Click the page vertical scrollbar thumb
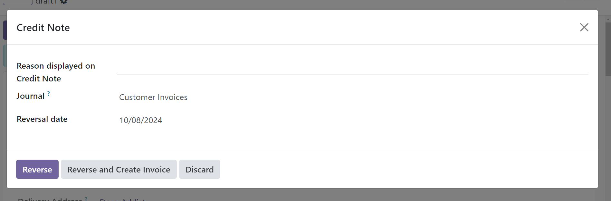 tap(608, 49)
